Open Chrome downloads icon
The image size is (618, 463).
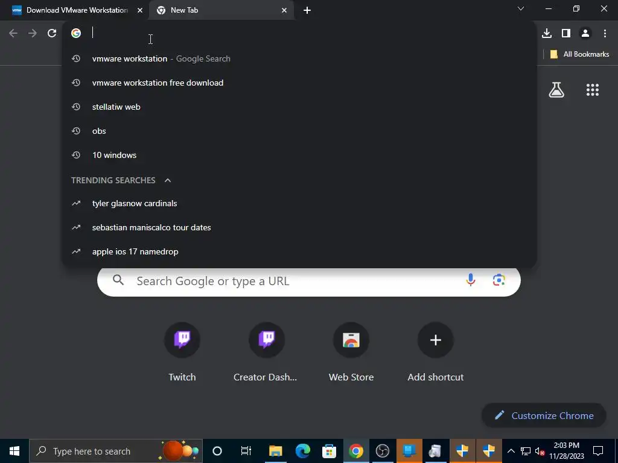pyautogui.click(x=547, y=33)
